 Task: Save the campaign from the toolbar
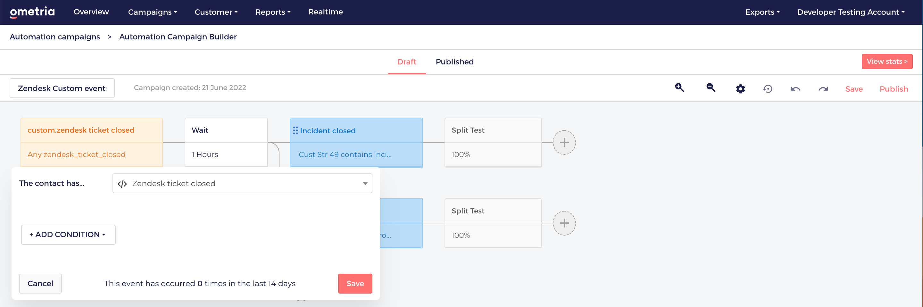(x=853, y=89)
